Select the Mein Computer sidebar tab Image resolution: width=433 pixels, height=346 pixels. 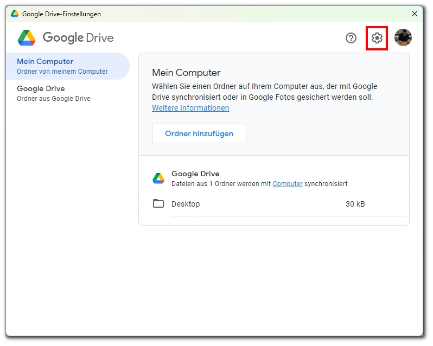point(67,66)
